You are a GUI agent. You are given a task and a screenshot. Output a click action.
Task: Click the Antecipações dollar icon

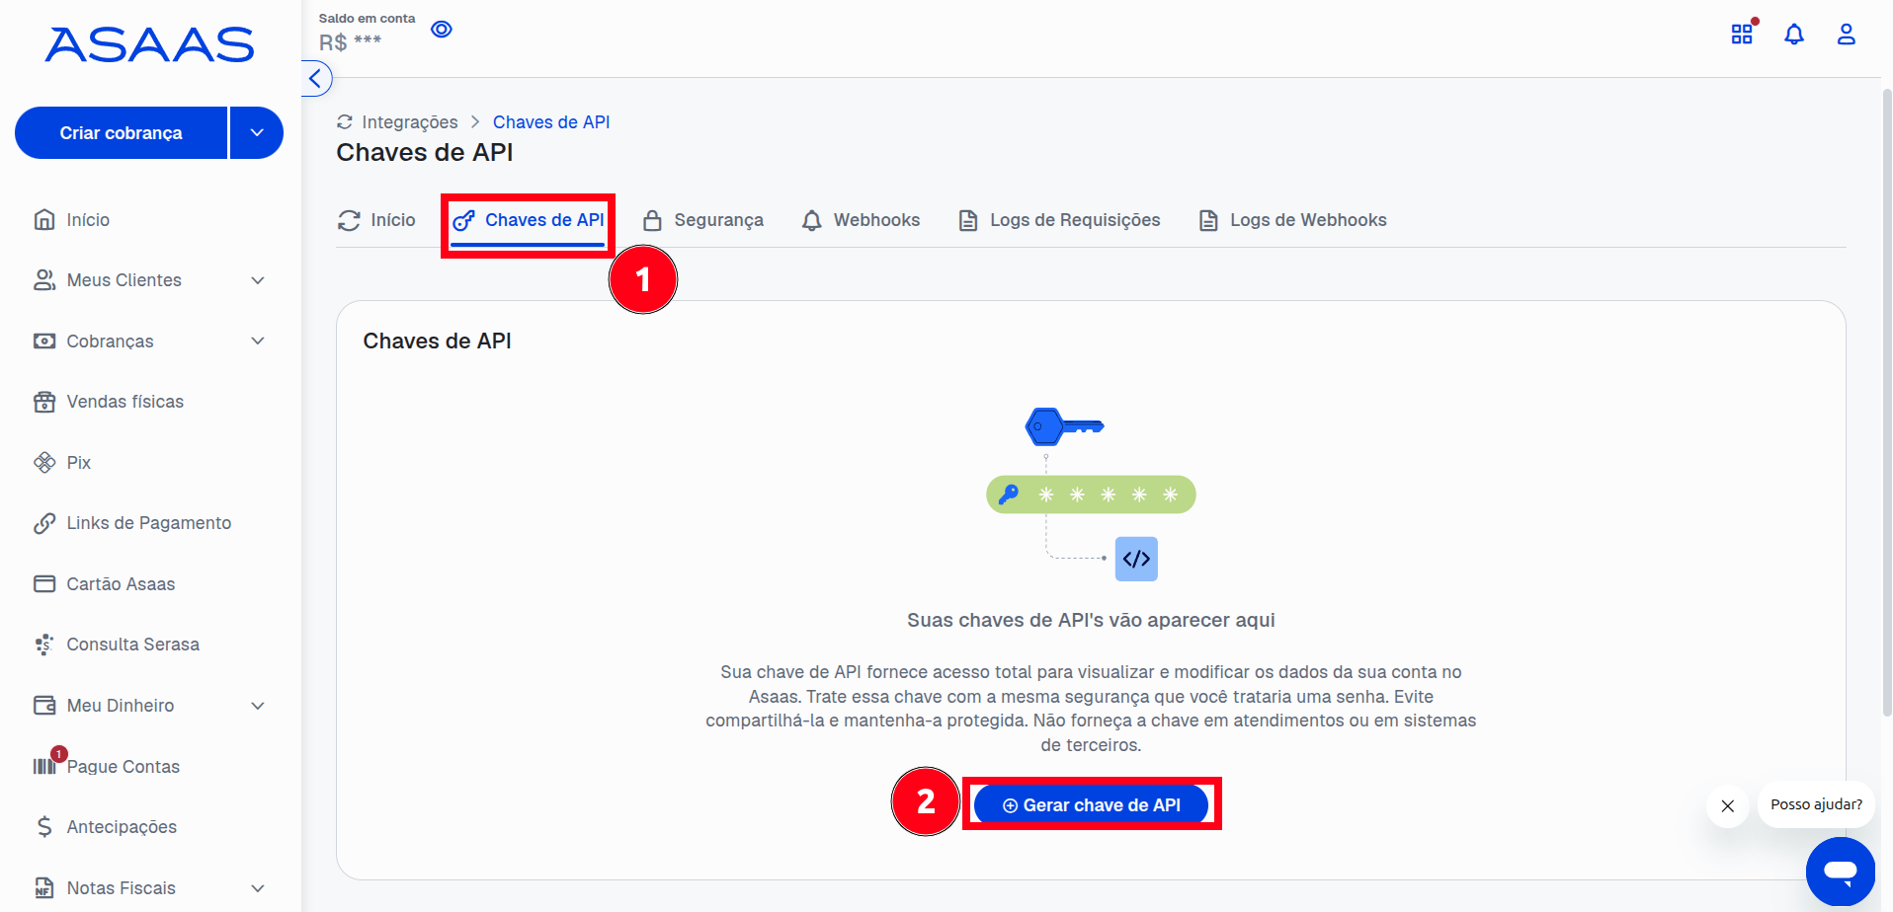point(44,827)
